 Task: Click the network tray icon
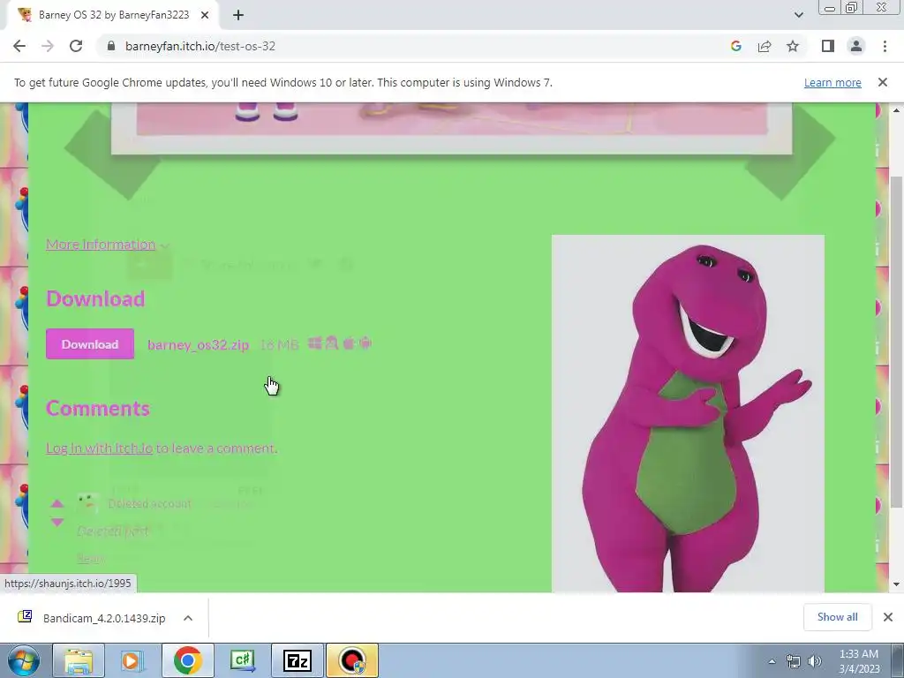tap(794, 661)
